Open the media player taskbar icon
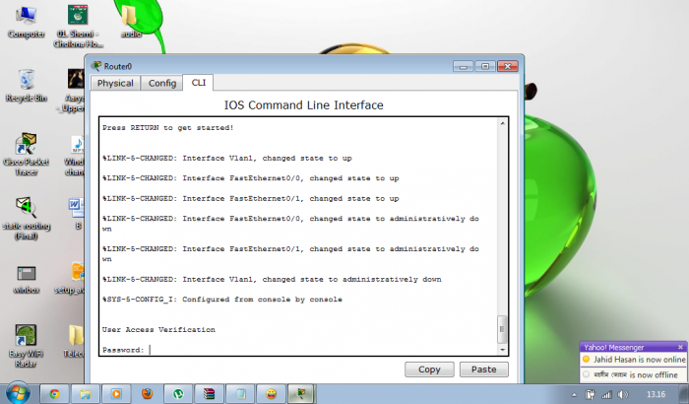Image resolution: width=689 pixels, height=404 pixels. 116,393
